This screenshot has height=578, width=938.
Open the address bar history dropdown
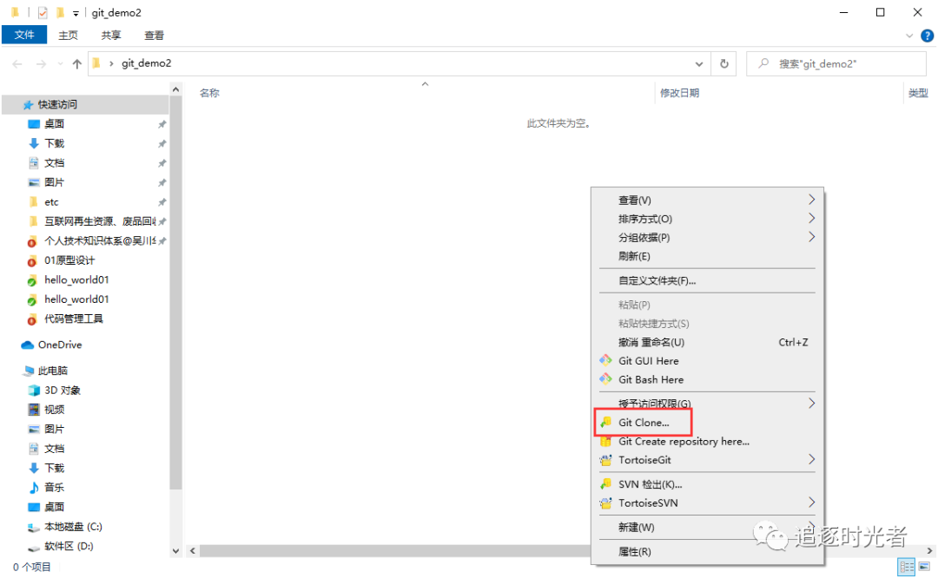(698, 63)
